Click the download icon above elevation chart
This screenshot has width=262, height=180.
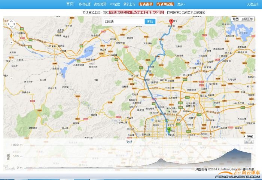pyautogui.click(x=252, y=142)
